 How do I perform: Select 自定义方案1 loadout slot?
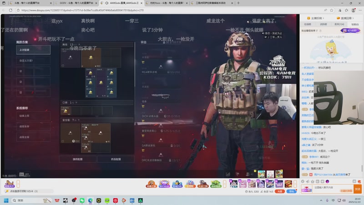tap(33, 61)
